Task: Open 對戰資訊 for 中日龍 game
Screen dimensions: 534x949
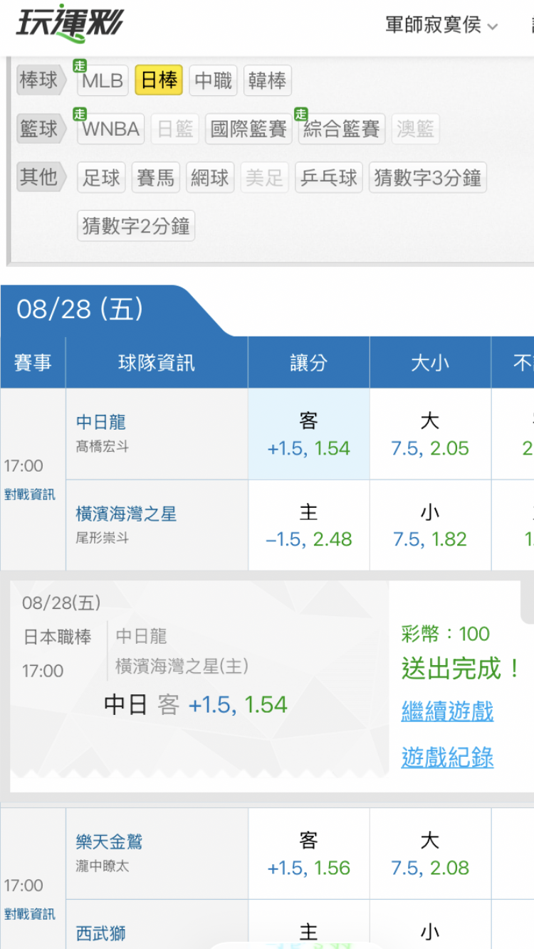Action: (29, 494)
